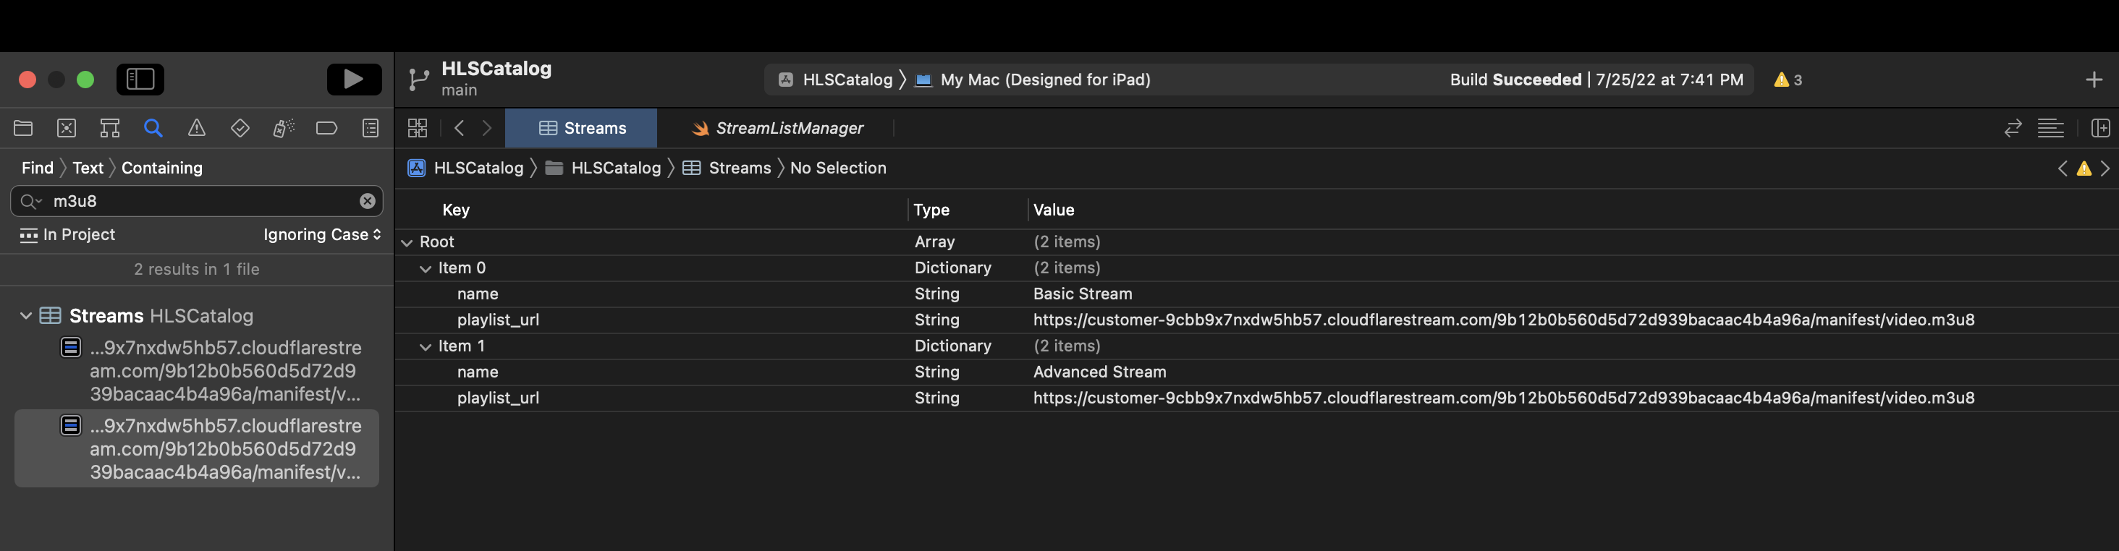Toggle the editor layout split icon

(2100, 128)
